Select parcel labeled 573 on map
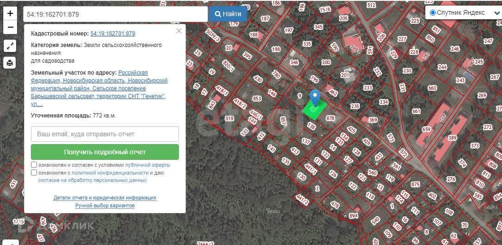Screen dimensions: 502x245 point(390,138)
